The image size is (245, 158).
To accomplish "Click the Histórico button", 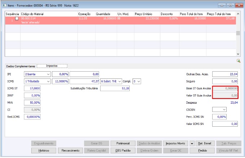I will [x=44, y=150].
